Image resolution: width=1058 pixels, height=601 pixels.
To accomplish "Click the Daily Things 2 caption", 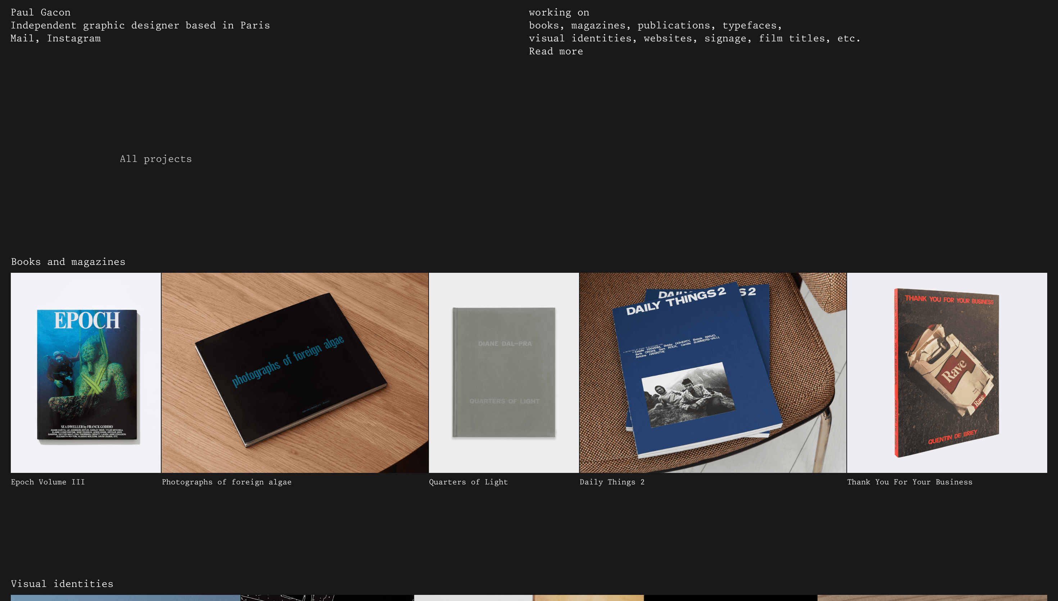I will (x=612, y=482).
